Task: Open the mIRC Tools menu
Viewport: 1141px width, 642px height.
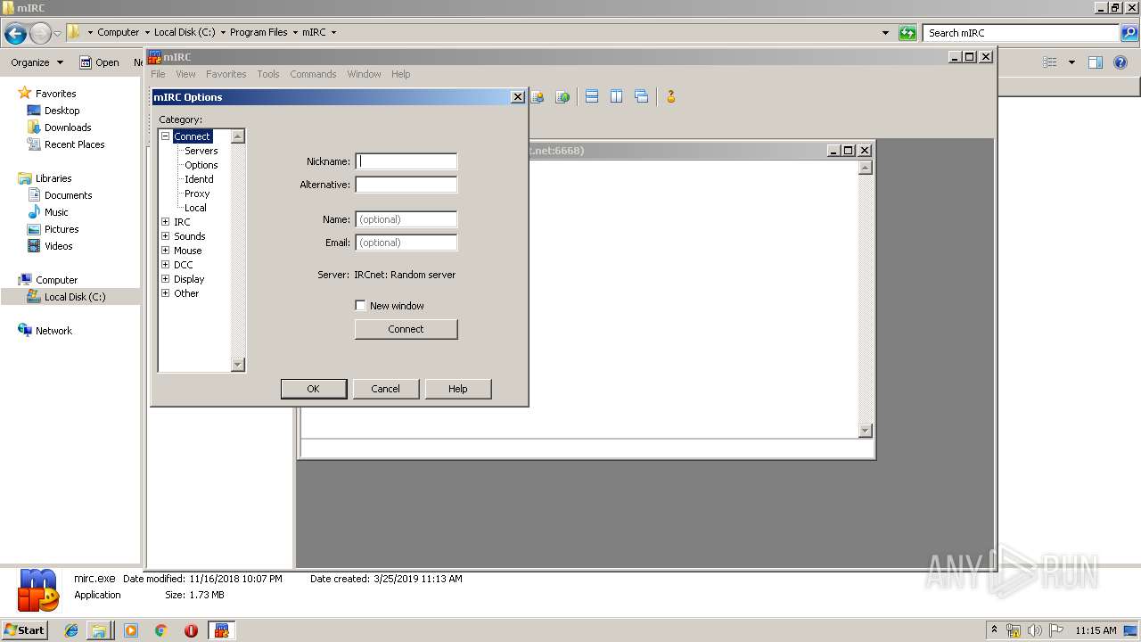Action: (267, 74)
